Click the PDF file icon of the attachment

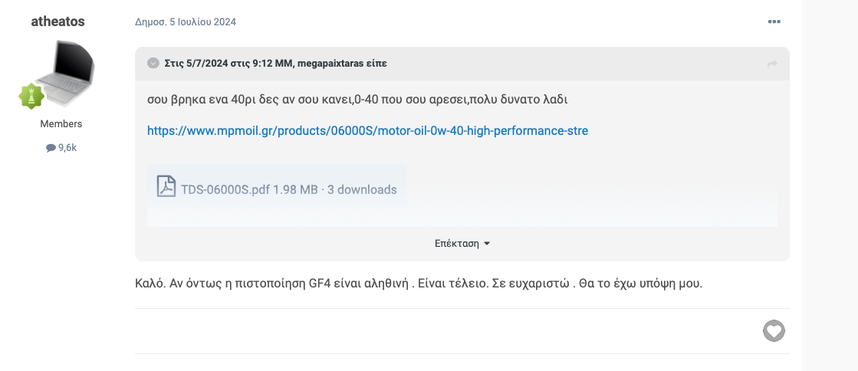pyautogui.click(x=166, y=186)
